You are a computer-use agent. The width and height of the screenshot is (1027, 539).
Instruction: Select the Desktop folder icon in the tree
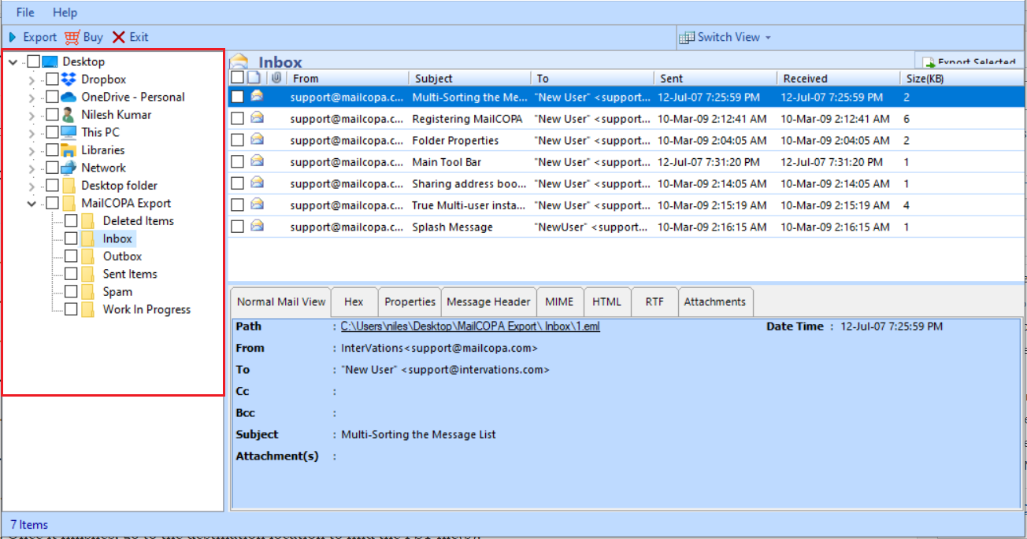click(x=69, y=186)
